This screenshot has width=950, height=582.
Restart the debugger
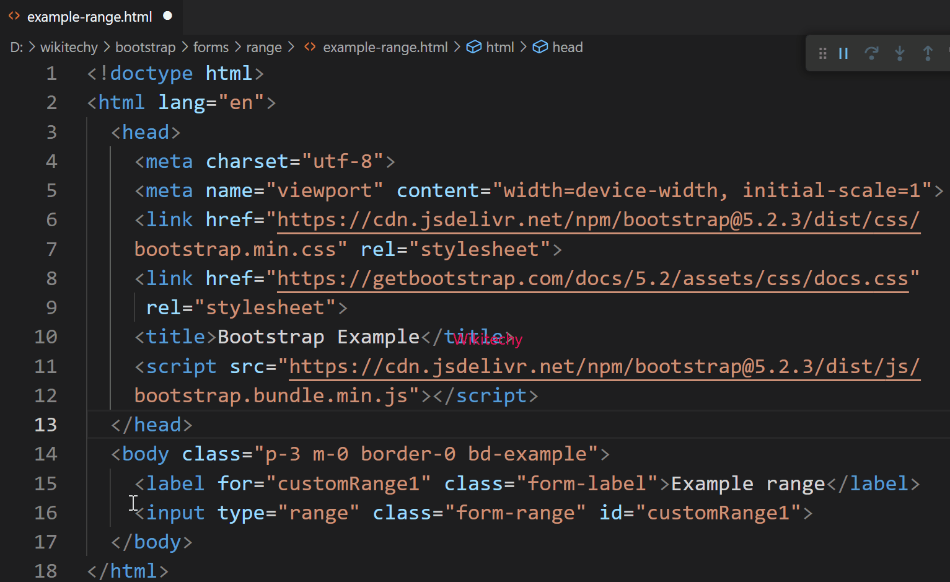tap(872, 53)
